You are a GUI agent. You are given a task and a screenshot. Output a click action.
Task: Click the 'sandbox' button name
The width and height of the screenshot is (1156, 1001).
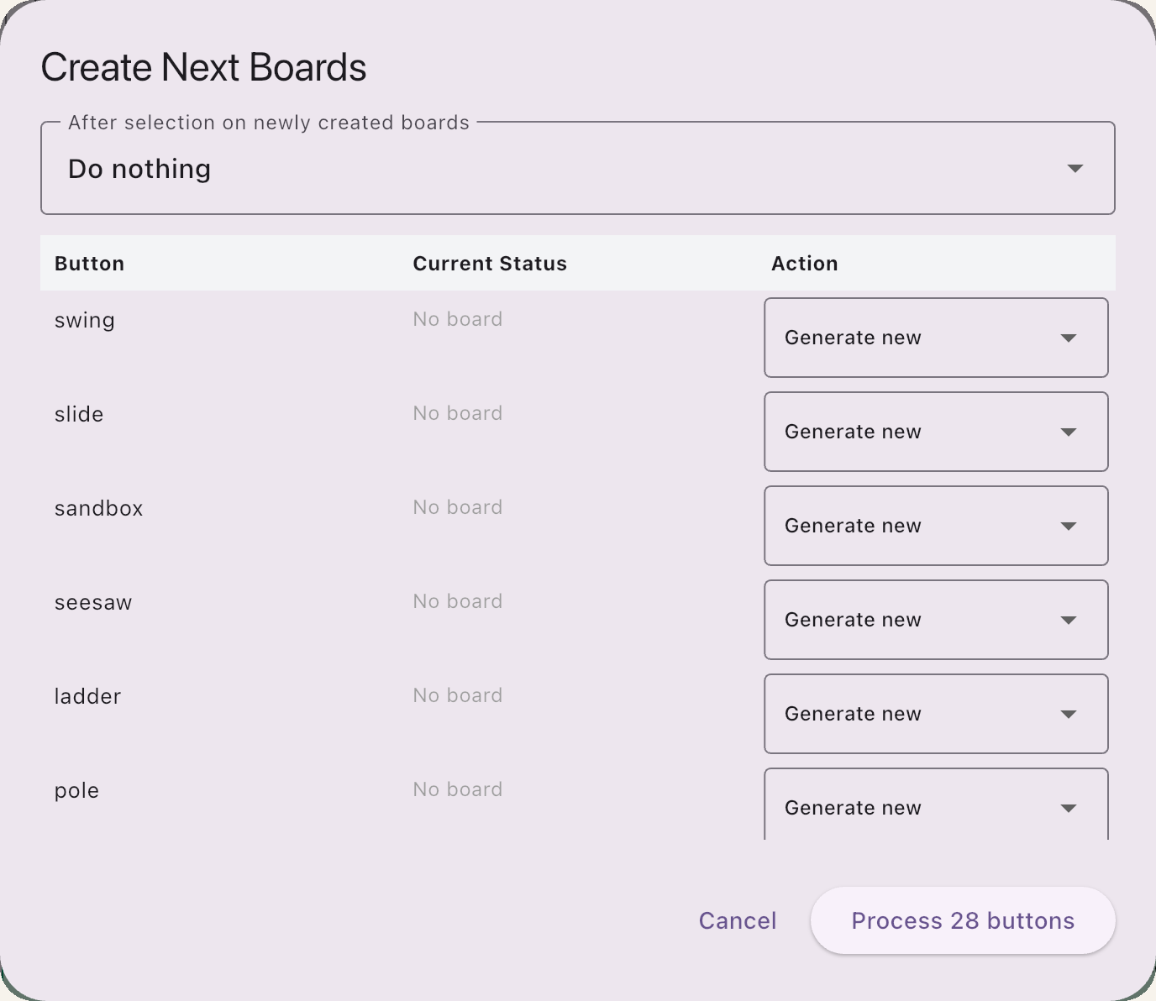(99, 508)
